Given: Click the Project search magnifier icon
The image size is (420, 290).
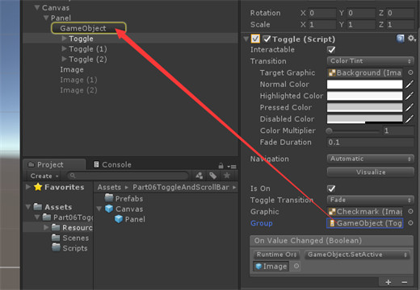Looking at the screenshot, I should (72, 176).
